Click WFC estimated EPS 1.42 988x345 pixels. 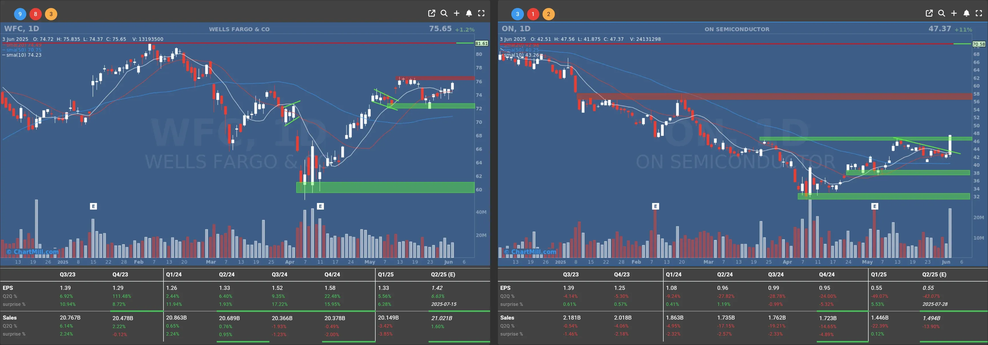pos(437,288)
